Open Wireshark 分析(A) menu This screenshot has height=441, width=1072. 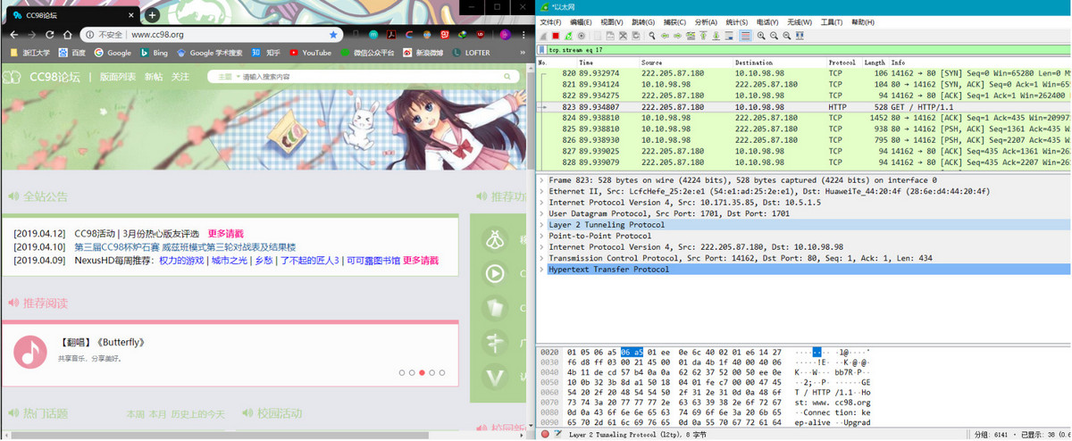click(x=706, y=21)
